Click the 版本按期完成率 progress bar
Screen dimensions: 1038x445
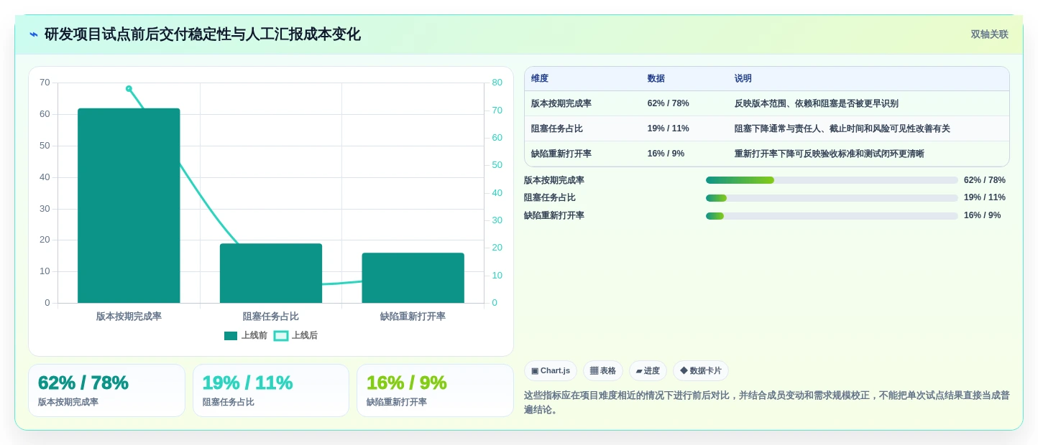click(x=832, y=180)
